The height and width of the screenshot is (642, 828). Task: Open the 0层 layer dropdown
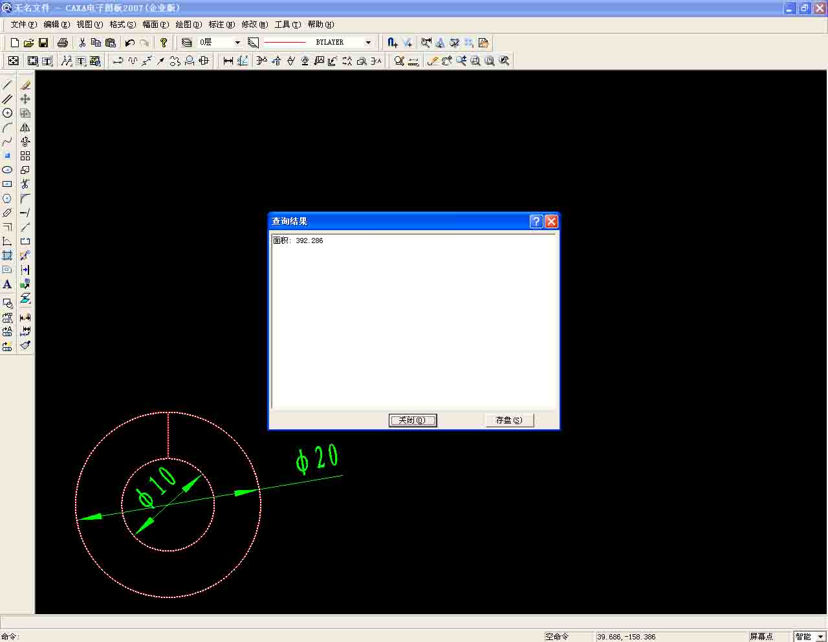237,43
